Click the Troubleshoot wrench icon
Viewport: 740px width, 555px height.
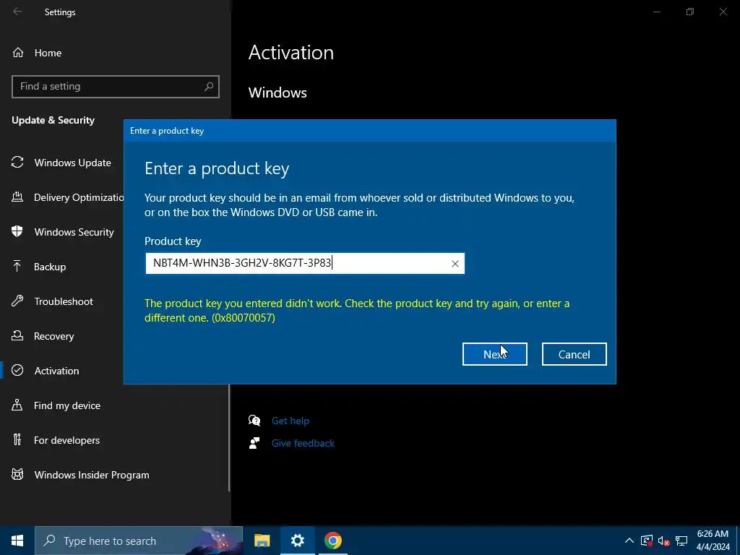(17, 301)
